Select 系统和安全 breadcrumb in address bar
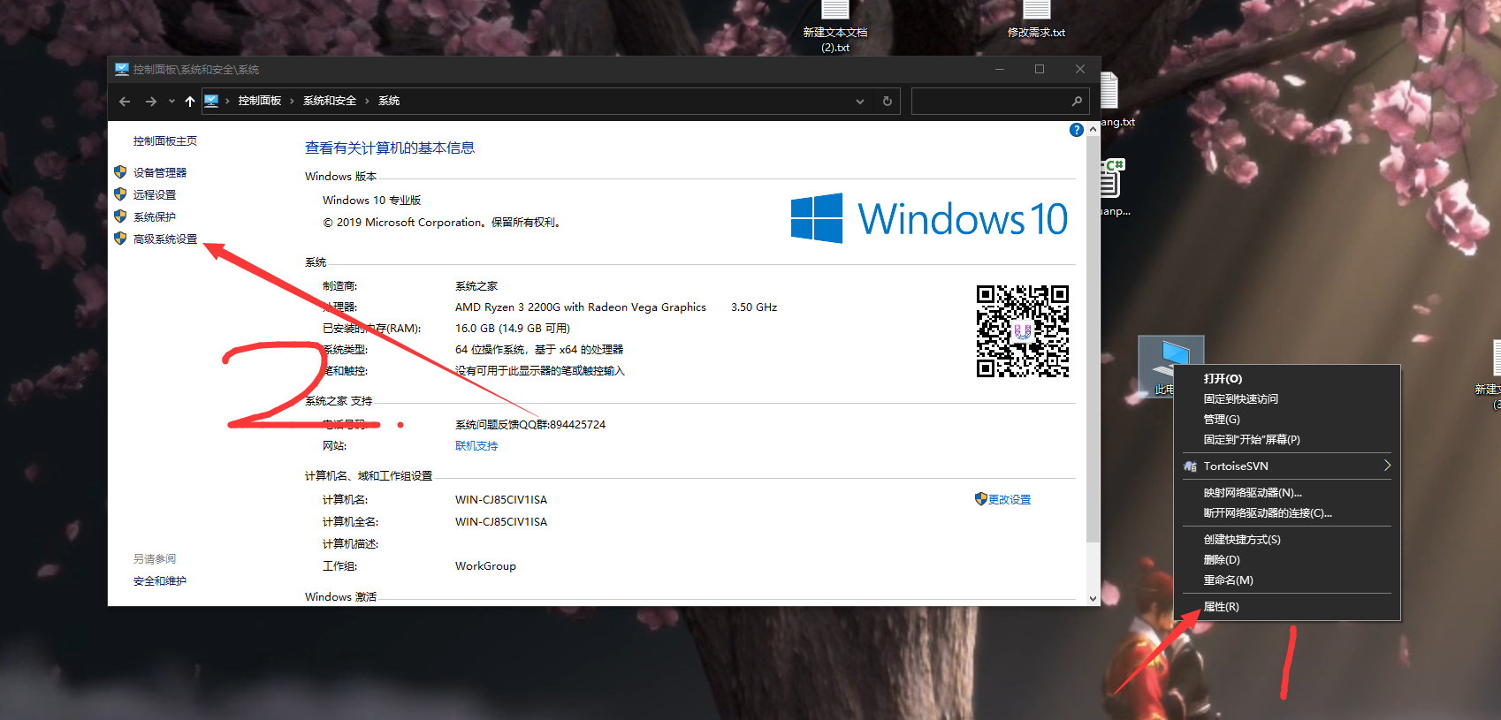The width and height of the screenshot is (1501, 720). 330,101
